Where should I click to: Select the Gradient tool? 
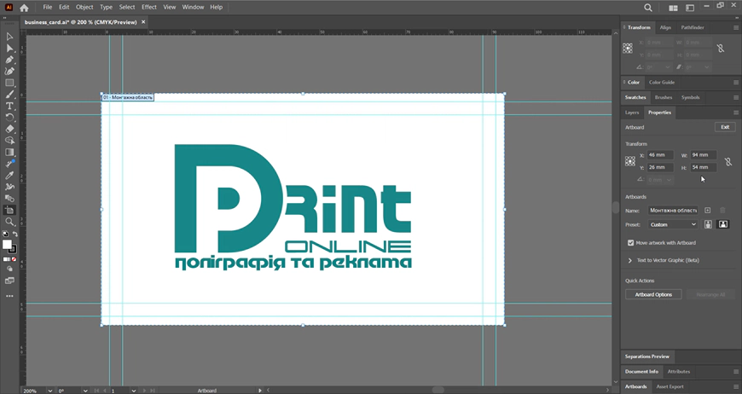click(9, 153)
